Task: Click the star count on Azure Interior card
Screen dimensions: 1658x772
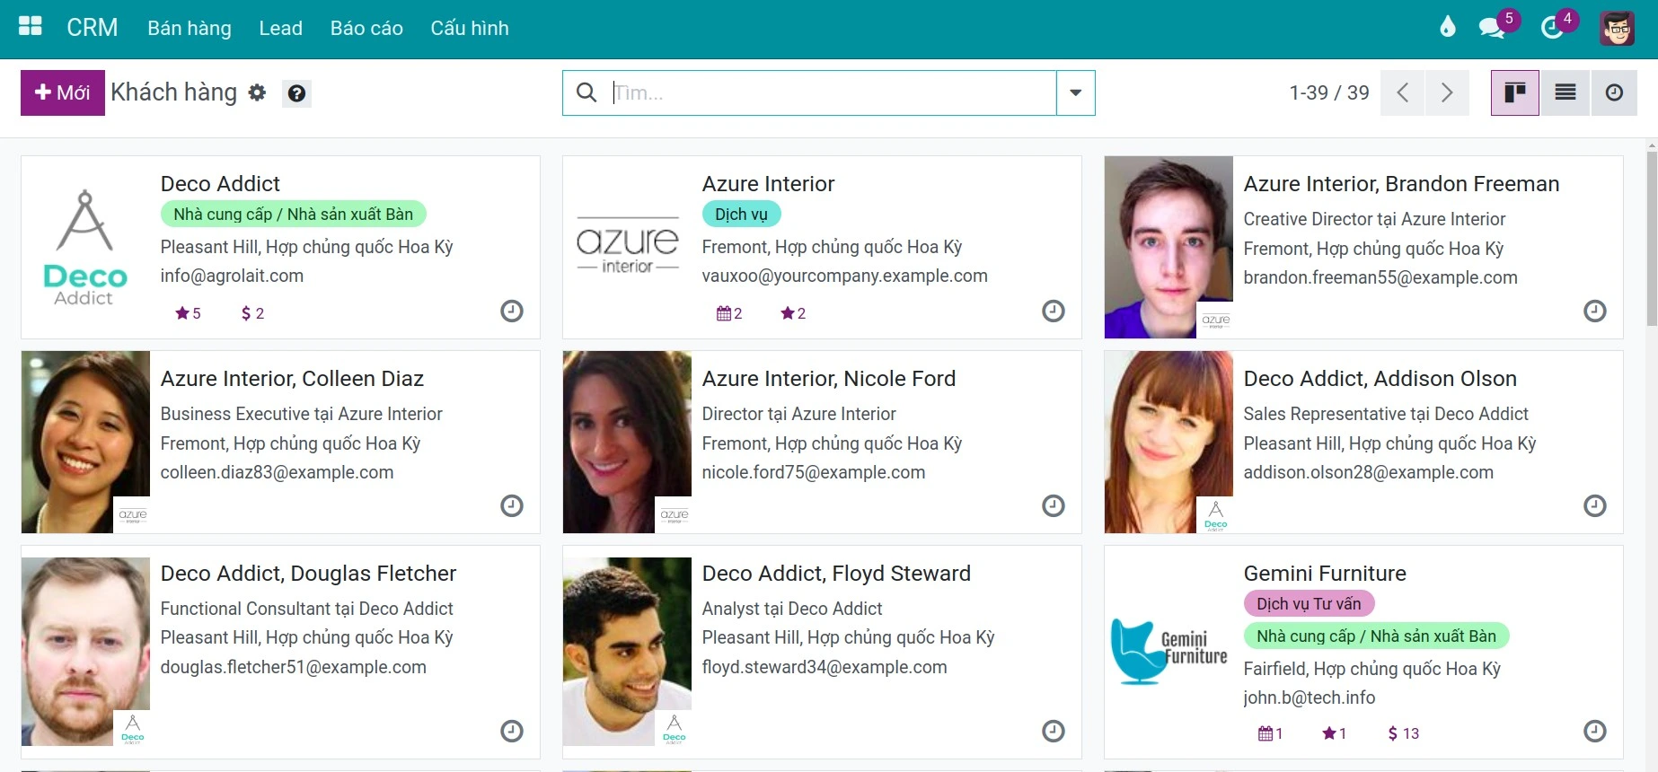Action: [x=793, y=313]
